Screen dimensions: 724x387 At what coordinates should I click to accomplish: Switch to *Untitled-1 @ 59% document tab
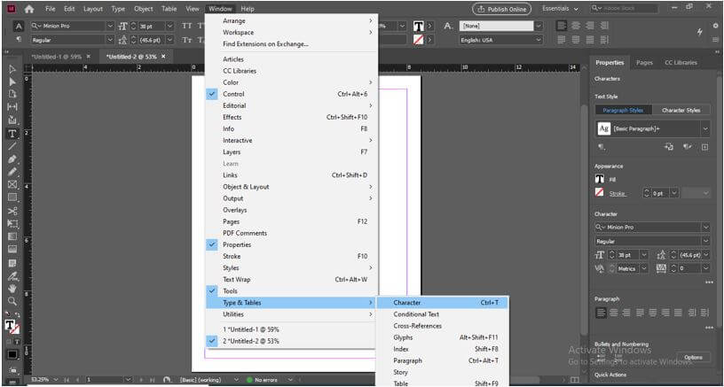(x=56, y=57)
